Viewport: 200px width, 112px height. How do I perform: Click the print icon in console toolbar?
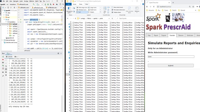click(x=6, y=72)
